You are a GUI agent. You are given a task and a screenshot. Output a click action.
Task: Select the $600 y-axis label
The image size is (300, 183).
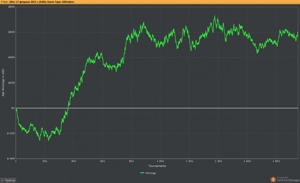(x=11, y=32)
